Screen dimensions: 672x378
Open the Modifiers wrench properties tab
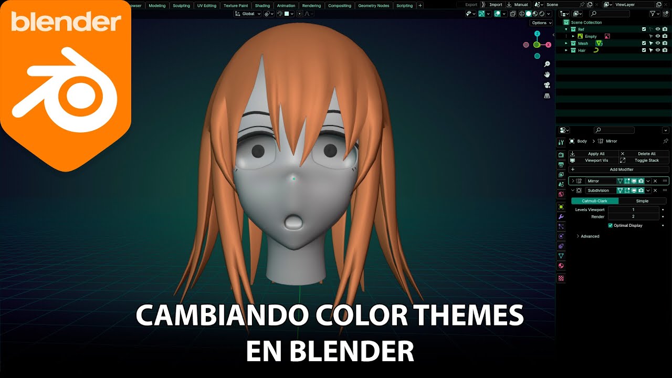pos(561,216)
